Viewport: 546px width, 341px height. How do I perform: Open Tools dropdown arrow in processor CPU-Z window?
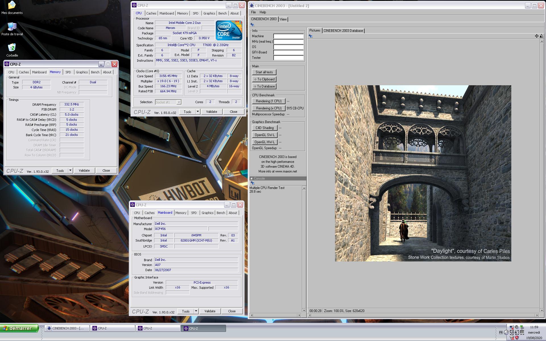pos(198,112)
